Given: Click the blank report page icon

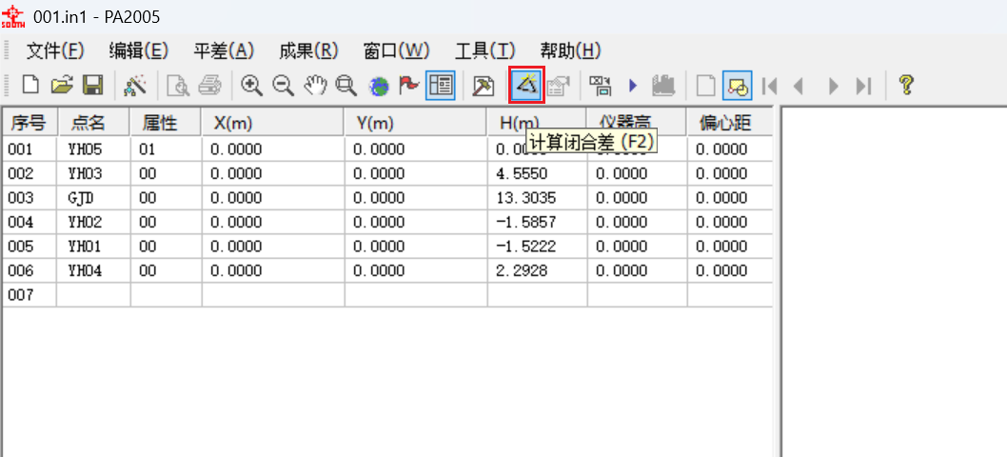Looking at the screenshot, I should 707,85.
